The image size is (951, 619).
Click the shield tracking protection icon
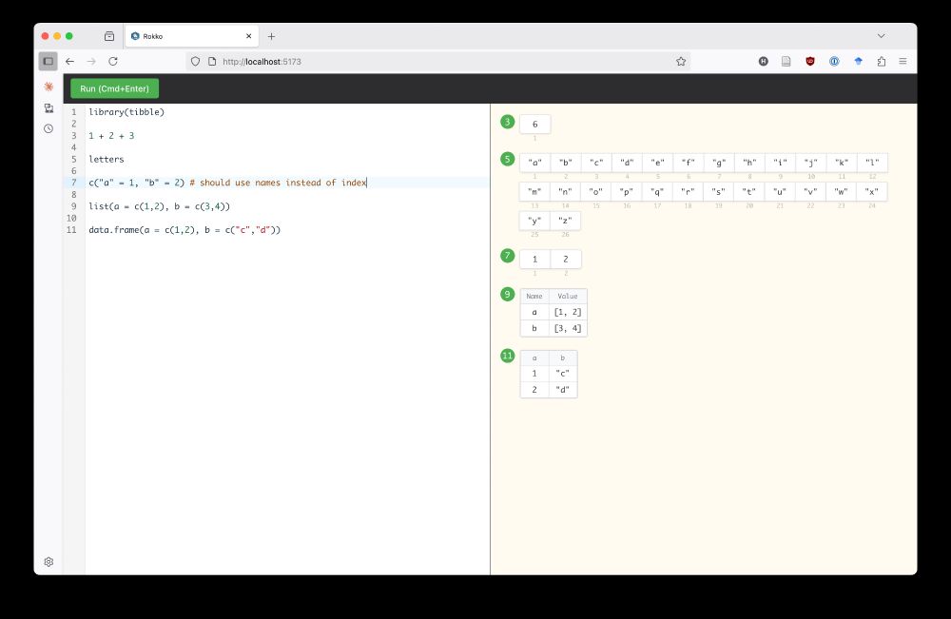[195, 61]
